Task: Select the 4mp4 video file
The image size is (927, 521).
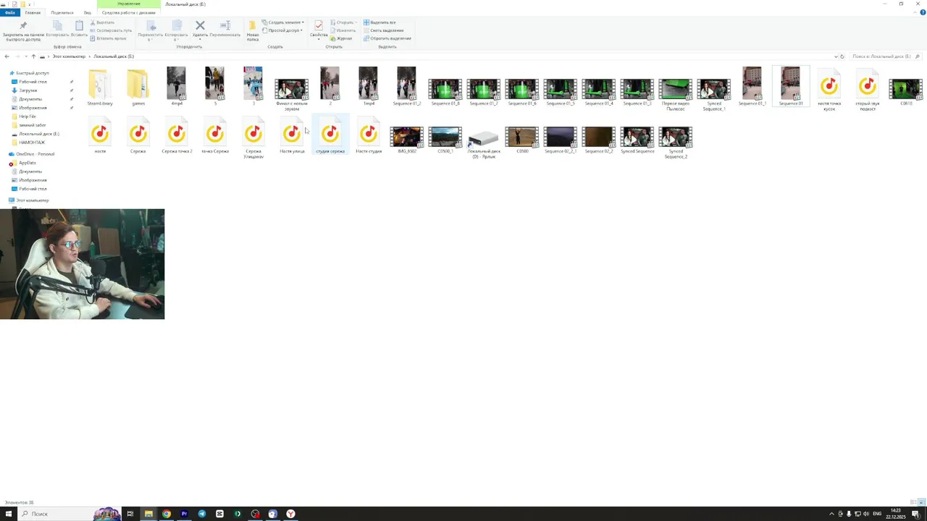Action: click(x=176, y=86)
